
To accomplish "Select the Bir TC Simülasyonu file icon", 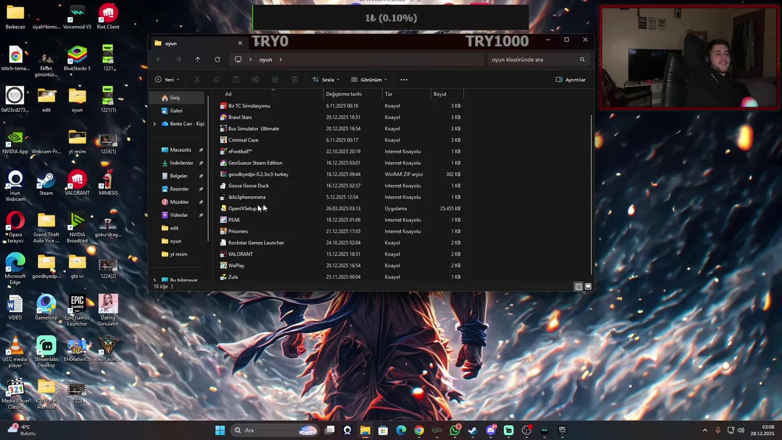I will click(223, 106).
